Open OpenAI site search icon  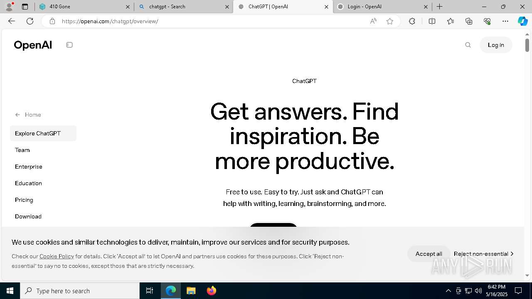pos(468,45)
